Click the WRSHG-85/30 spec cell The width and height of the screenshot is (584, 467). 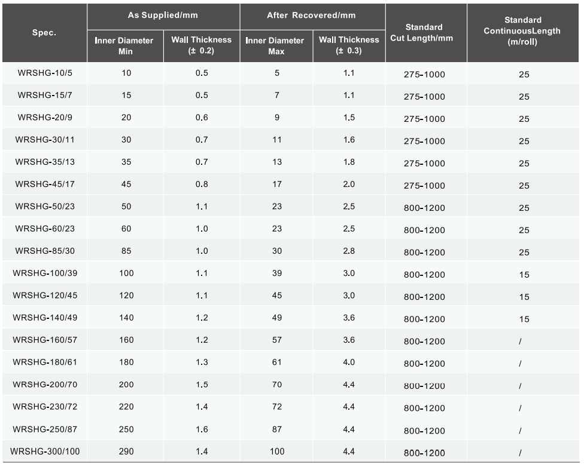click(x=45, y=251)
